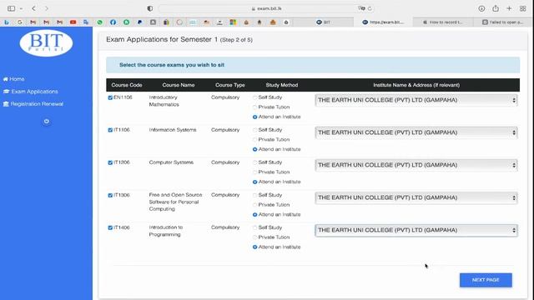
Task: Switch to the https://exam.bit browser tab
Action: coord(383,22)
